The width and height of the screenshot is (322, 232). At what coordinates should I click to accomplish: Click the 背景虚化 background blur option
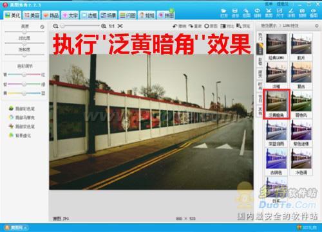[20, 136]
